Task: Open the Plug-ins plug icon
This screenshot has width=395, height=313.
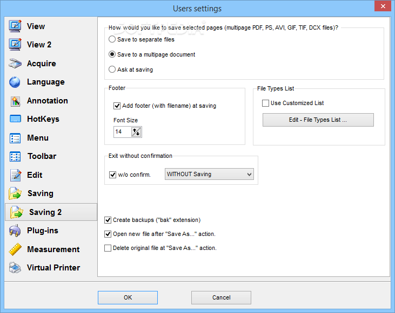Action: pyautogui.click(x=15, y=231)
